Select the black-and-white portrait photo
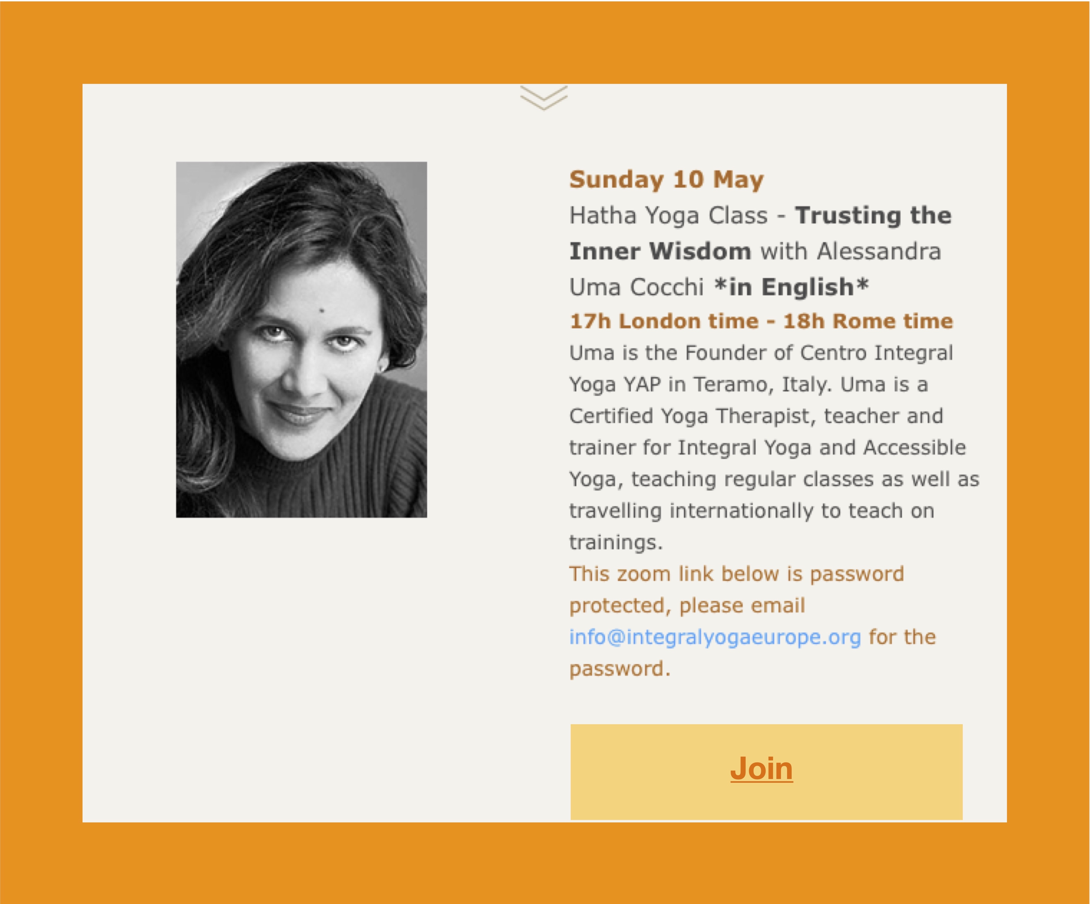Screen dimensions: 1090x904 301,340
